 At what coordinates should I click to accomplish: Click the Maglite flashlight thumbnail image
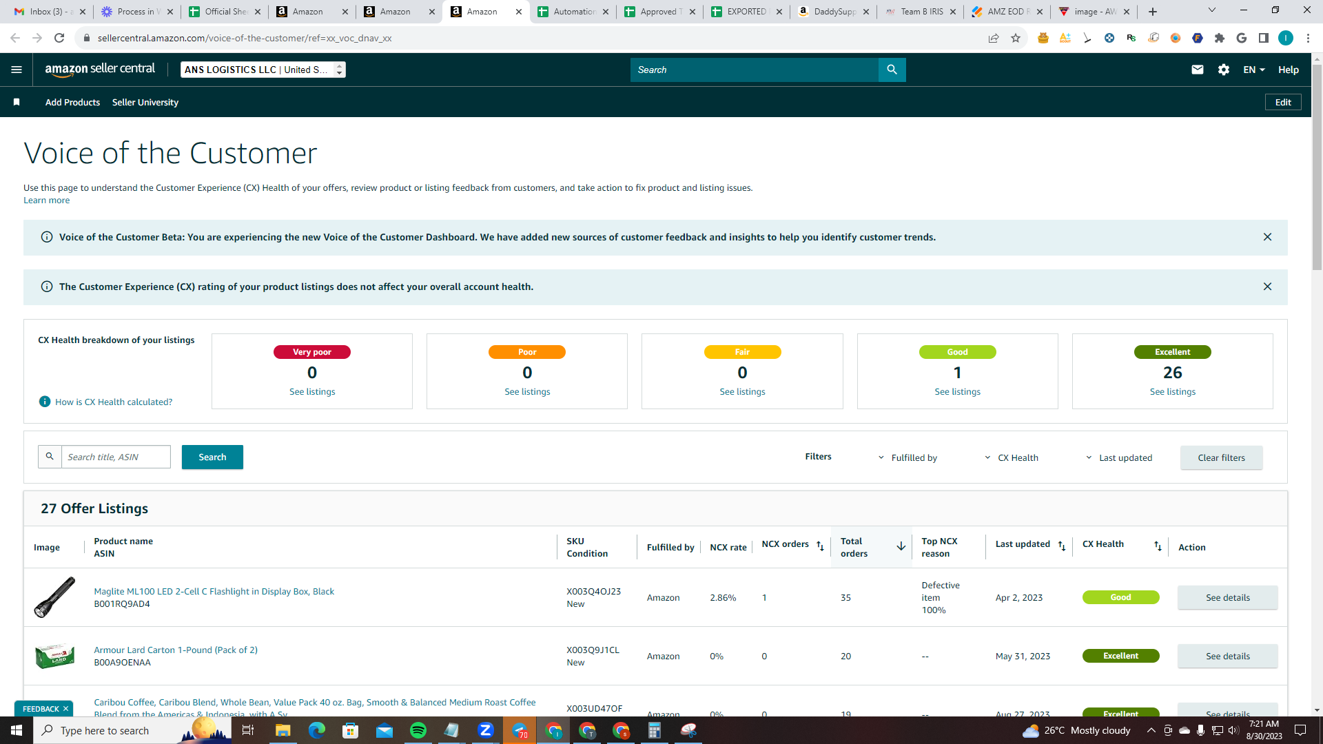(54, 597)
